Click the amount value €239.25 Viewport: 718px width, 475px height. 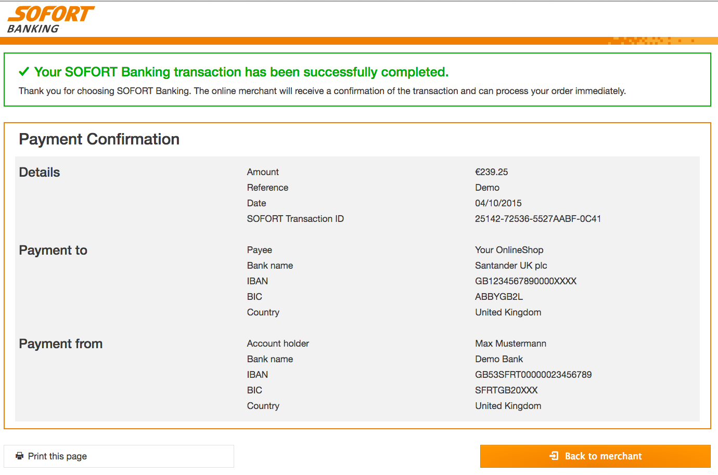point(492,172)
